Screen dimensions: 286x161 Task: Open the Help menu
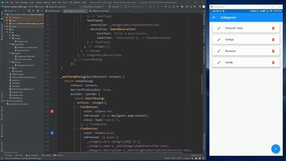tap(84, 2)
